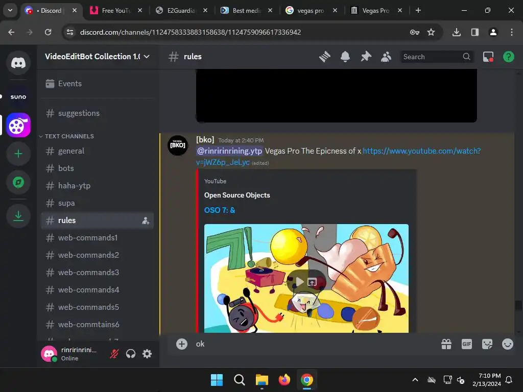Image resolution: width=523 pixels, height=392 pixels.
Task: Switch to the E2Guardian browser tab
Action: click(x=181, y=10)
